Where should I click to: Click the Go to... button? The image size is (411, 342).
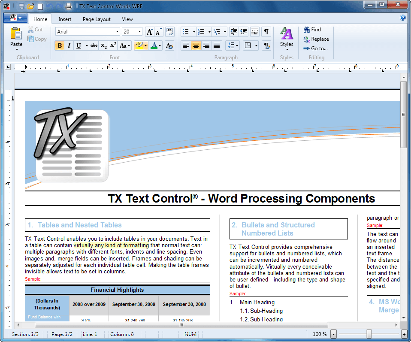(x=316, y=48)
